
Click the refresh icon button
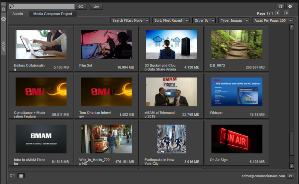coord(281,7)
